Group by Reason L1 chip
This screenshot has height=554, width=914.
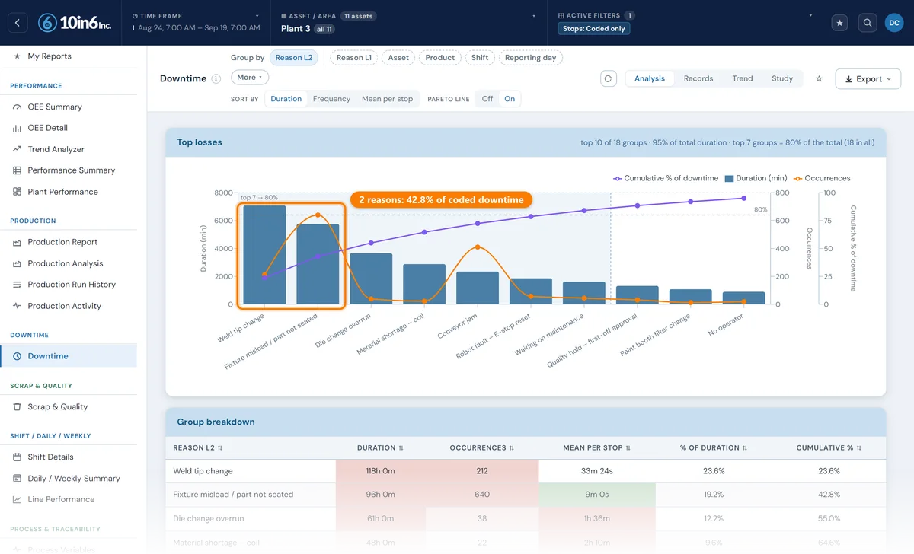(x=354, y=58)
